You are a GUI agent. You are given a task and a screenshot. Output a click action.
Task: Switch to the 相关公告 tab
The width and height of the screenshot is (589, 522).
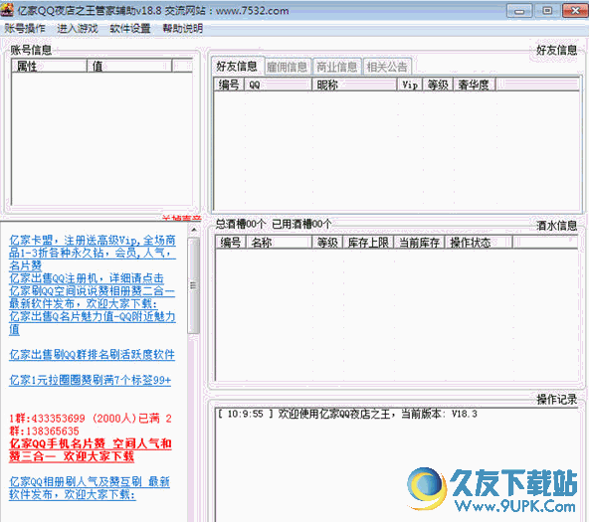(x=387, y=68)
